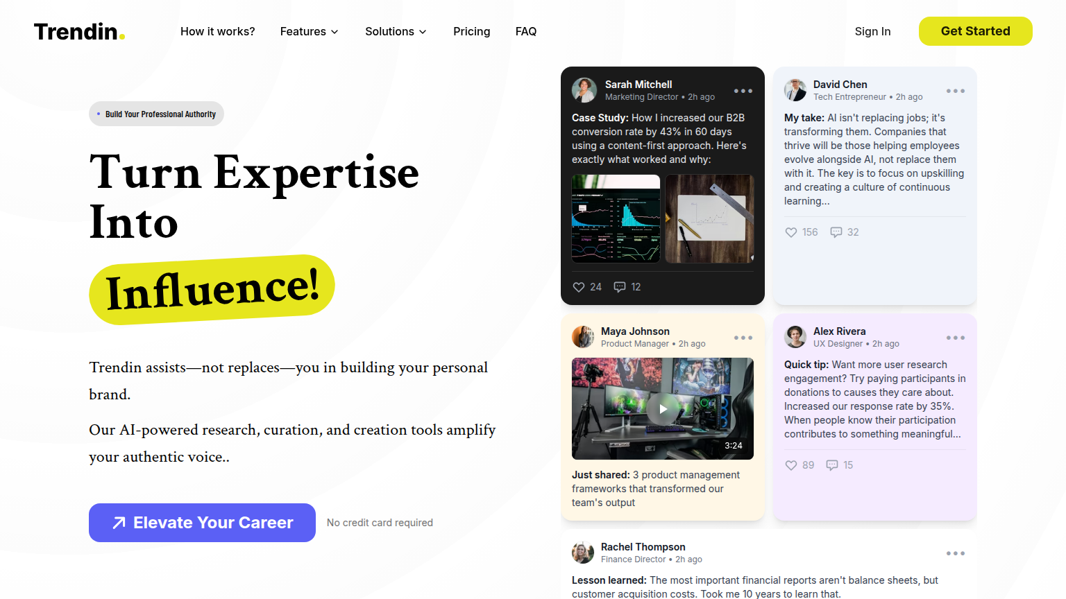The height and width of the screenshot is (599, 1066).
Task: Open comments on Sarah Mitchell's post
Action: point(620,287)
